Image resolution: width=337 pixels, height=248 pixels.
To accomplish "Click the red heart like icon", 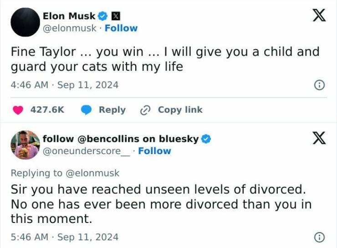I will click(x=18, y=110).
